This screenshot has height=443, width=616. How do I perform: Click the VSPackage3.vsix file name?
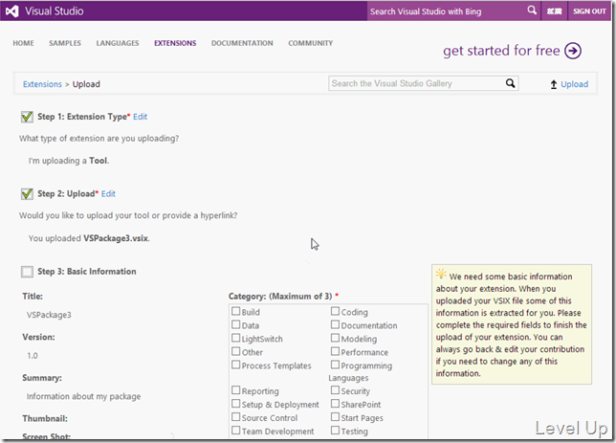pyautogui.click(x=116, y=238)
